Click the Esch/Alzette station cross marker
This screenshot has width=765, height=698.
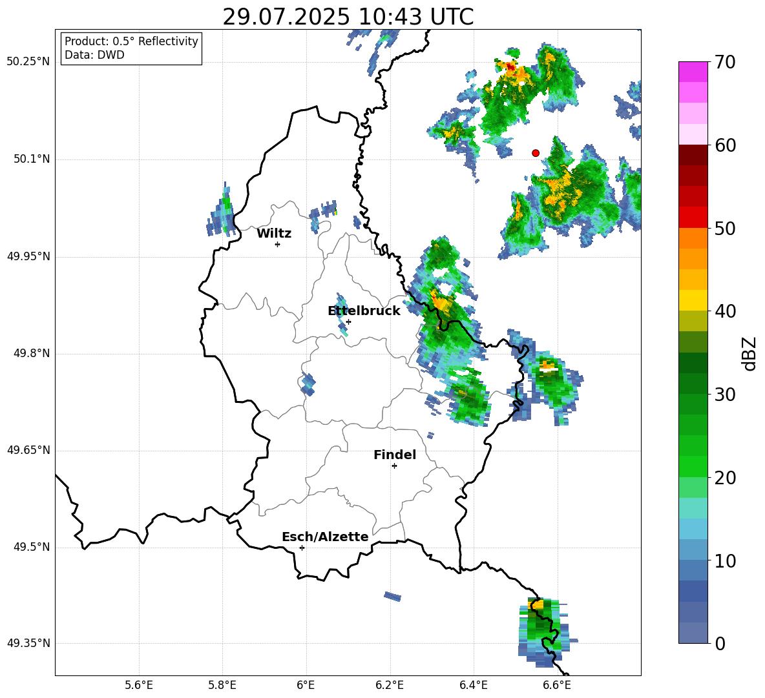click(x=302, y=548)
